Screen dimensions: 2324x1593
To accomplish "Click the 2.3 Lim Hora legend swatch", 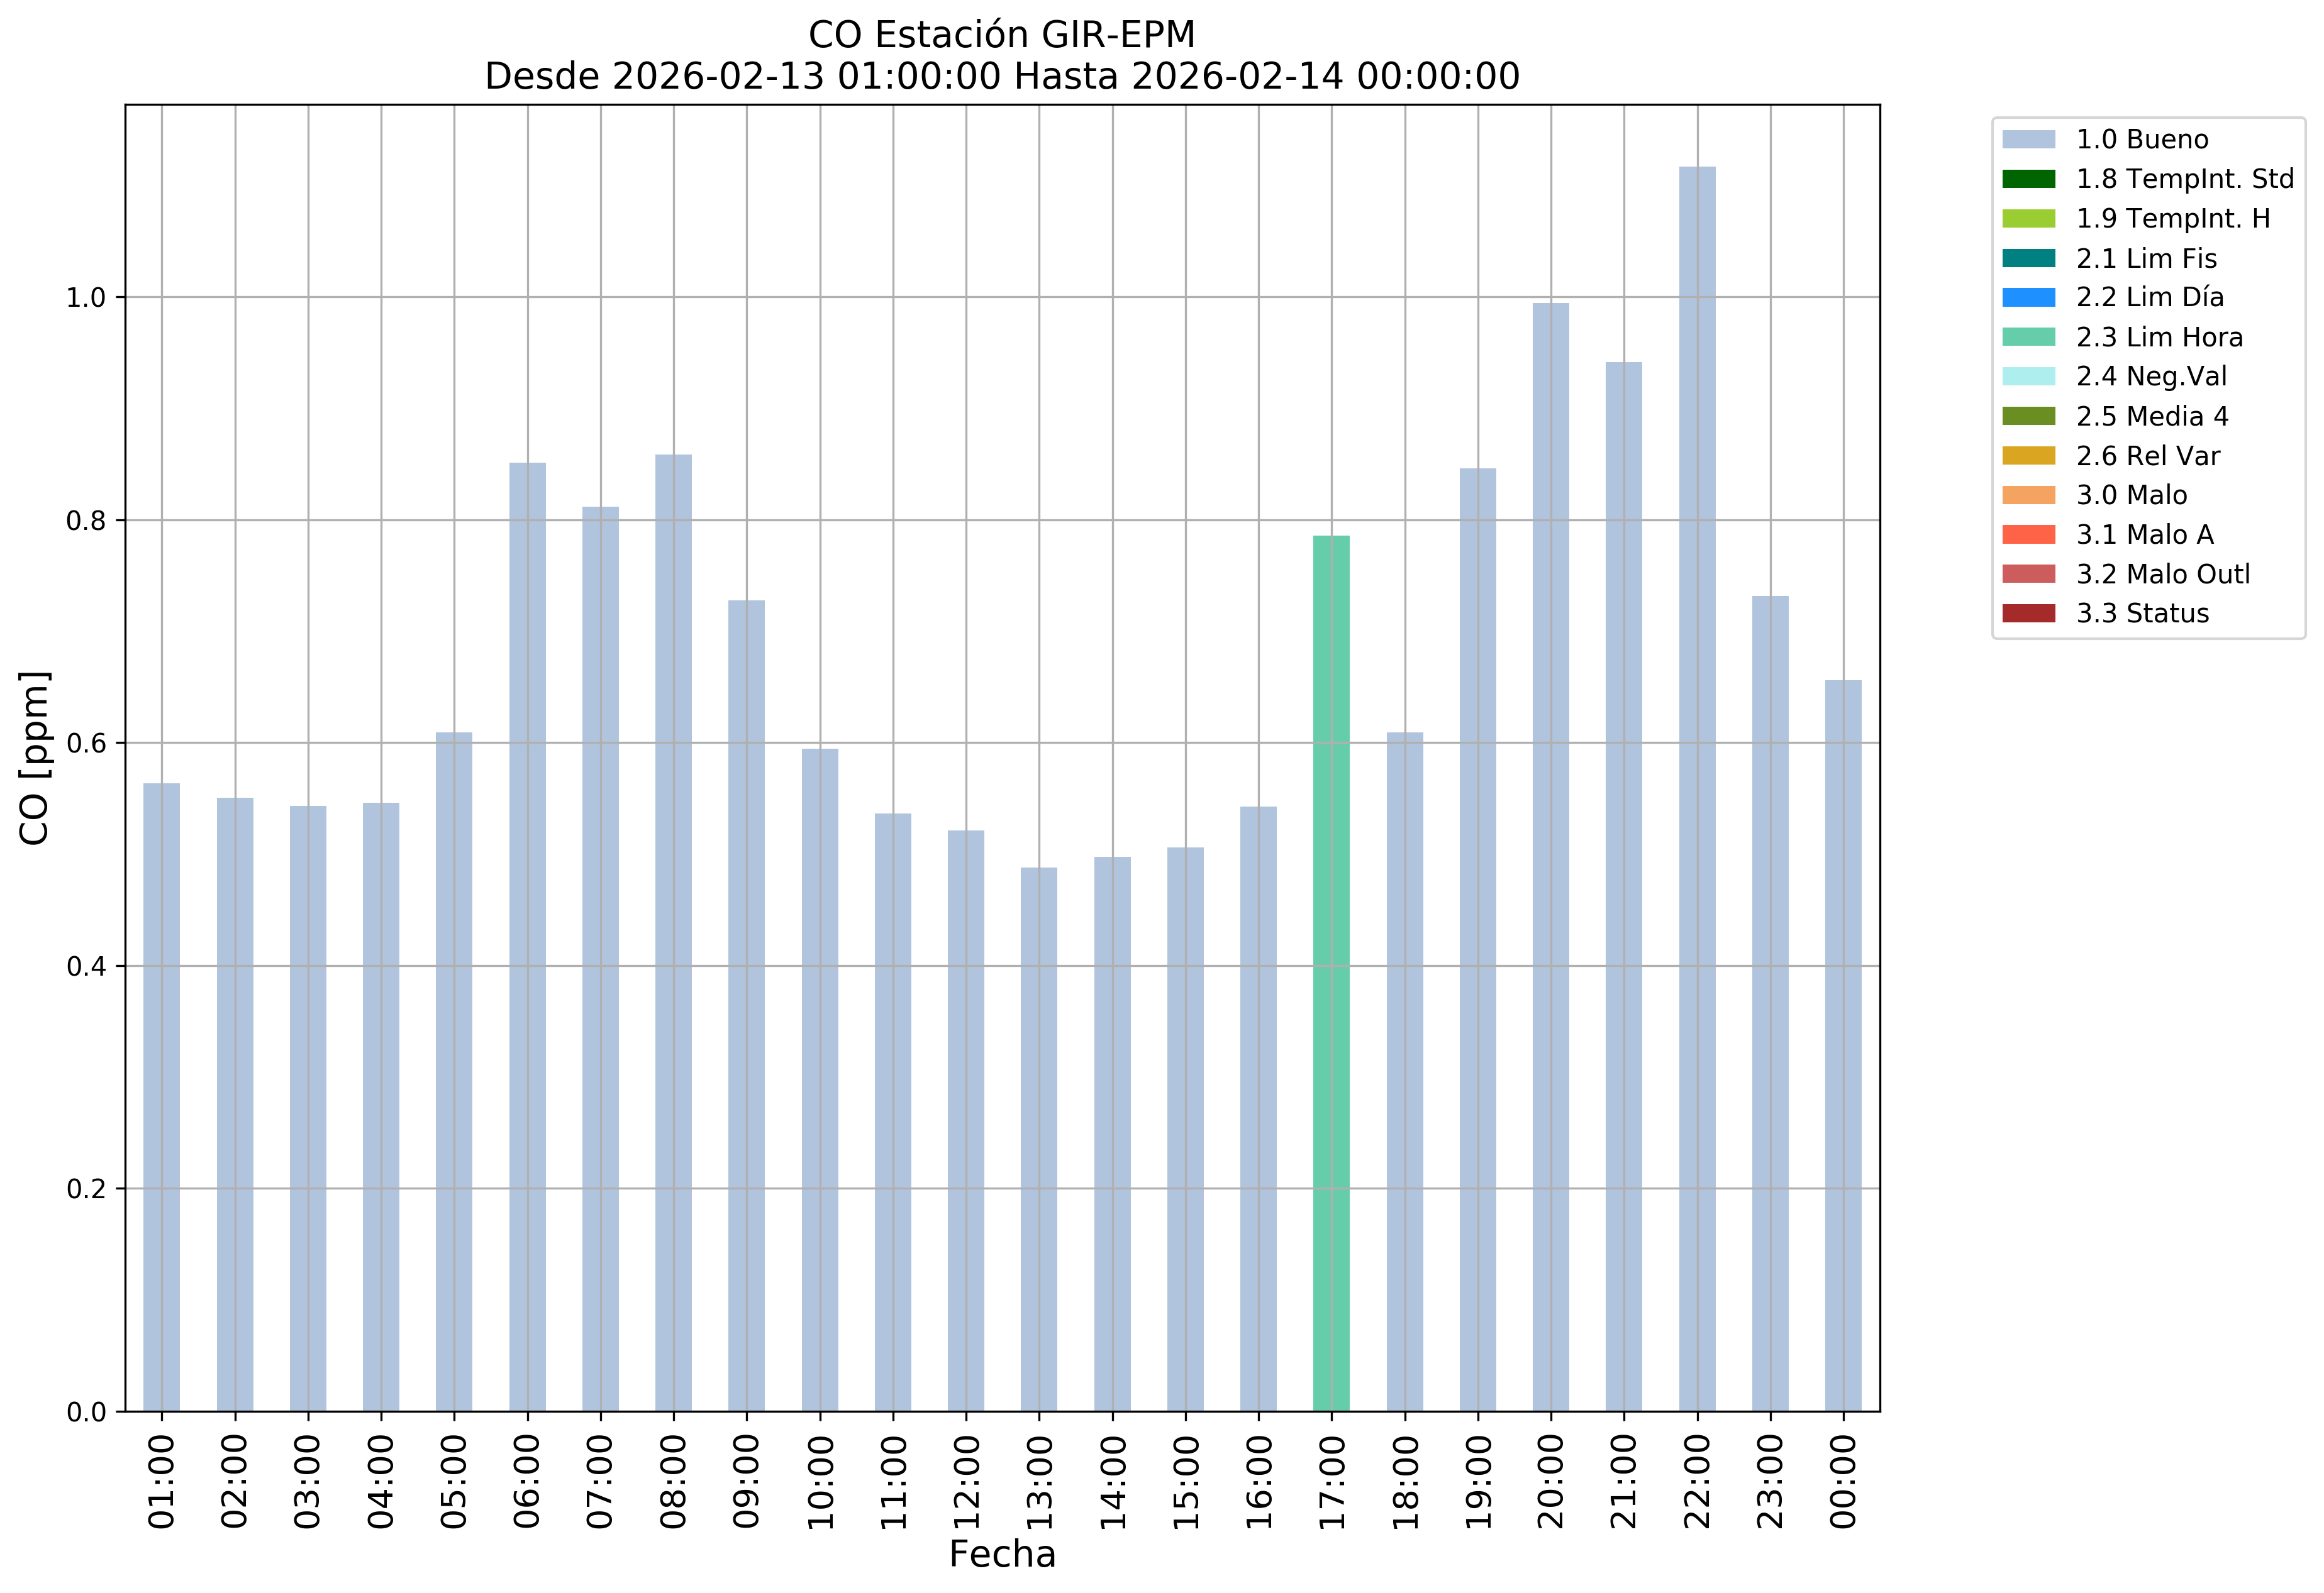I will (2028, 337).
